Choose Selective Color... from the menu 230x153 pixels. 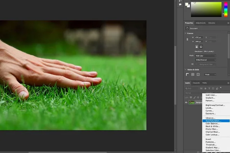pyautogui.click(x=216, y=150)
